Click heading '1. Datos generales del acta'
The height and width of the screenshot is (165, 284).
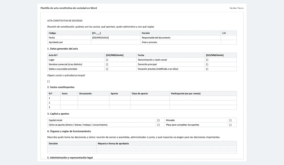[x=62, y=49]
